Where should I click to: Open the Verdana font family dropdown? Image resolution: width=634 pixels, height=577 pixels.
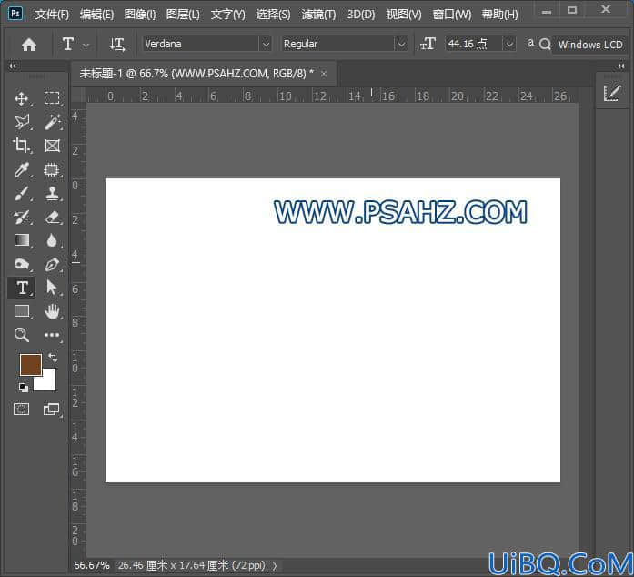266,44
